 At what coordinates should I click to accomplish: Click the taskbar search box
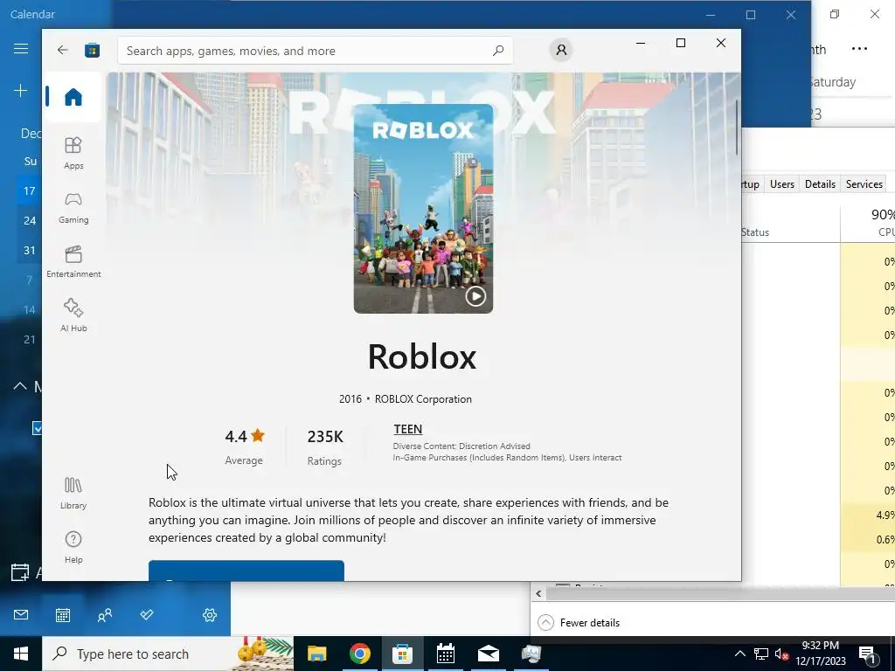[168, 654]
